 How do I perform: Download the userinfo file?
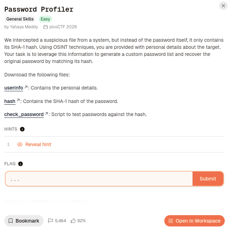(14, 88)
